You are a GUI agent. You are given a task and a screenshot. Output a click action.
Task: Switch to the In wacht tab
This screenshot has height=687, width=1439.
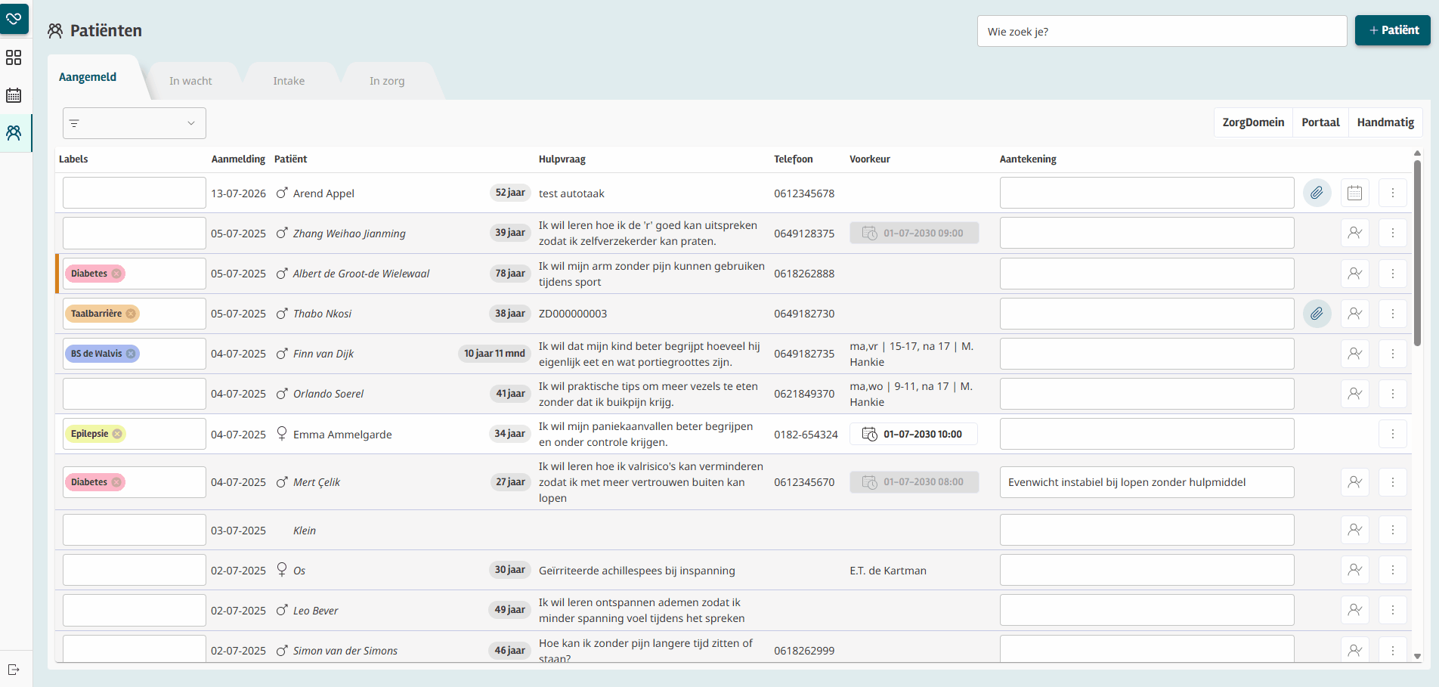tap(190, 81)
